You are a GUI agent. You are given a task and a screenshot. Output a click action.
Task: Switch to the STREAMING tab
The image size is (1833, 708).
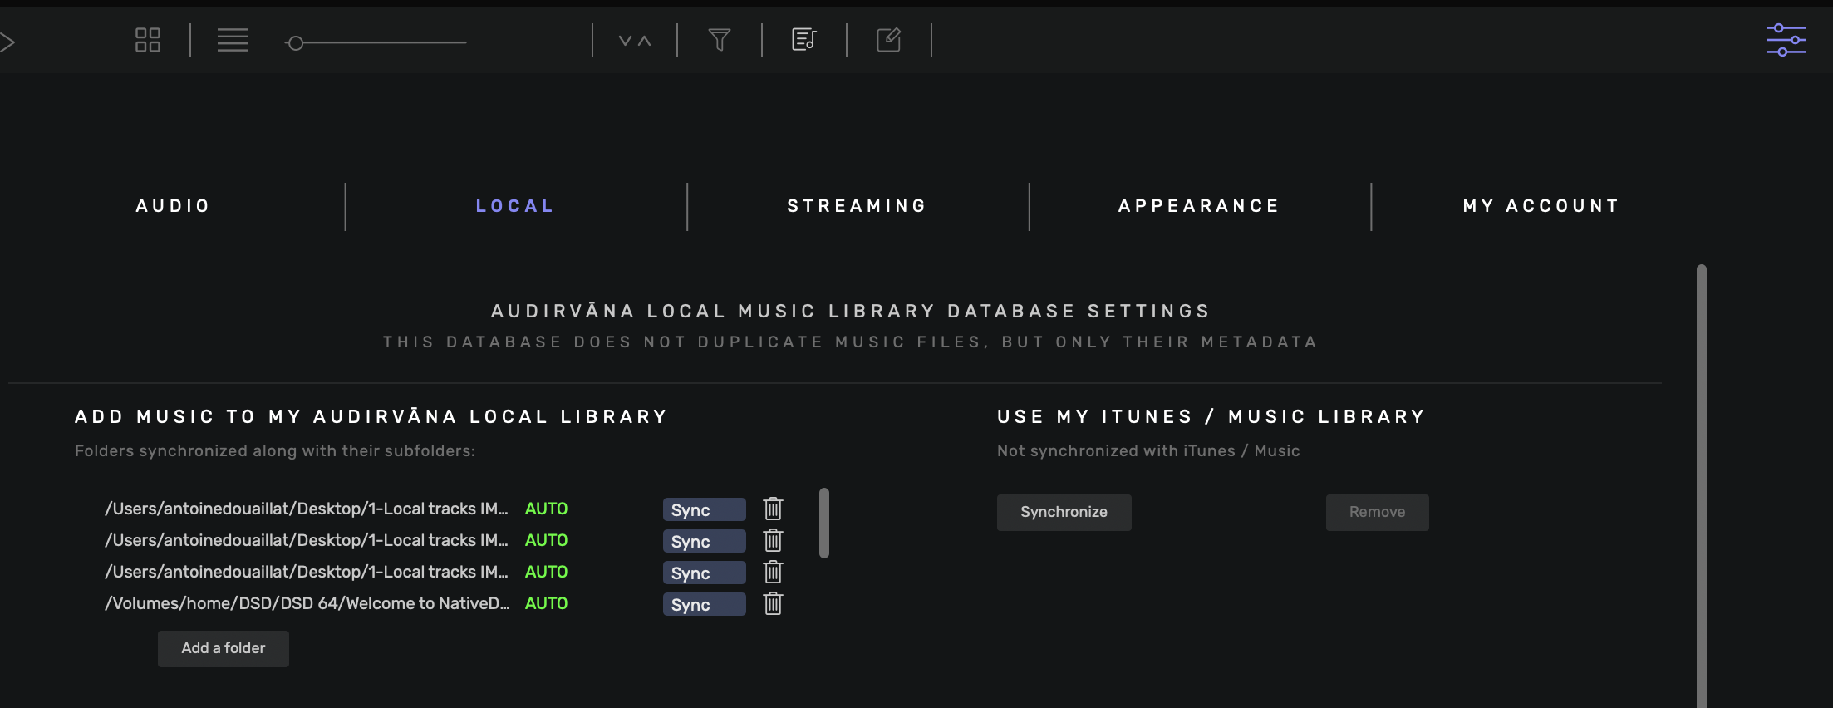click(858, 206)
